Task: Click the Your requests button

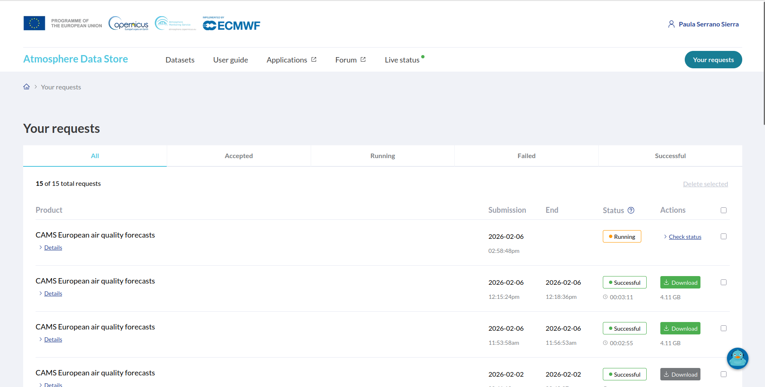Action: 713,60
